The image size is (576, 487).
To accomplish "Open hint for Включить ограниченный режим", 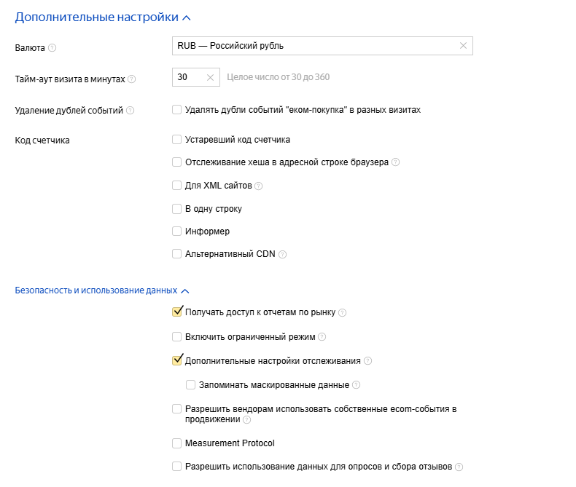I will tap(322, 337).
